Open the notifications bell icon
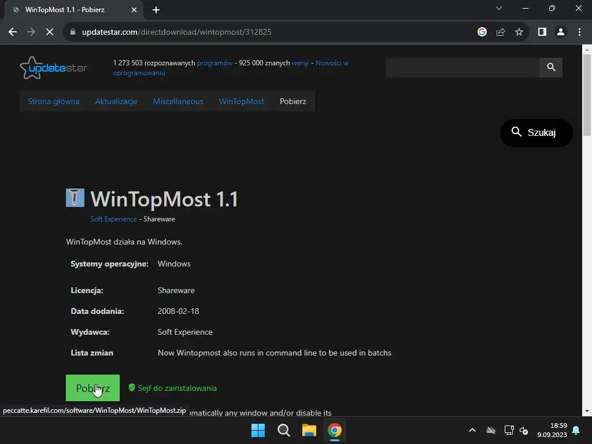The width and height of the screenshot is (592, 444). click(576, 430)
